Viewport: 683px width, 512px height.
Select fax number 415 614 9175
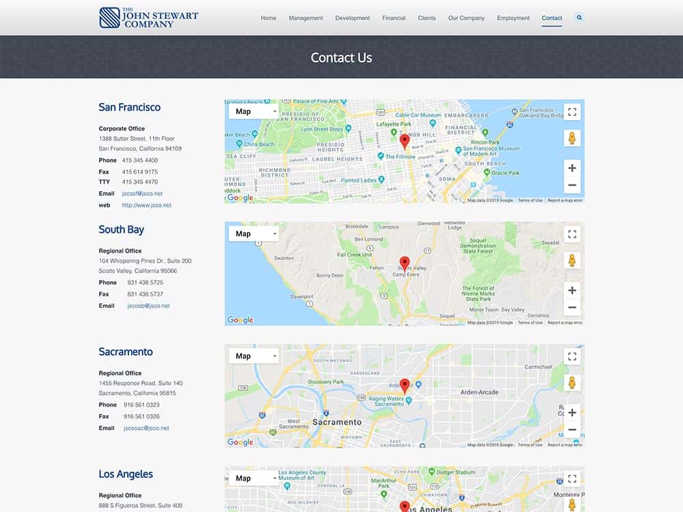point(140,172)
